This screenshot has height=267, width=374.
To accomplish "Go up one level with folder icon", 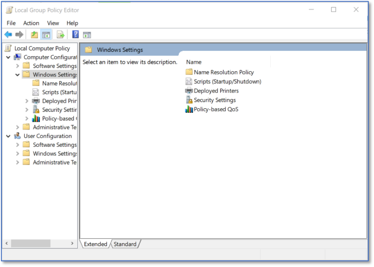I will pyautogui.click(x=34, y=34).
